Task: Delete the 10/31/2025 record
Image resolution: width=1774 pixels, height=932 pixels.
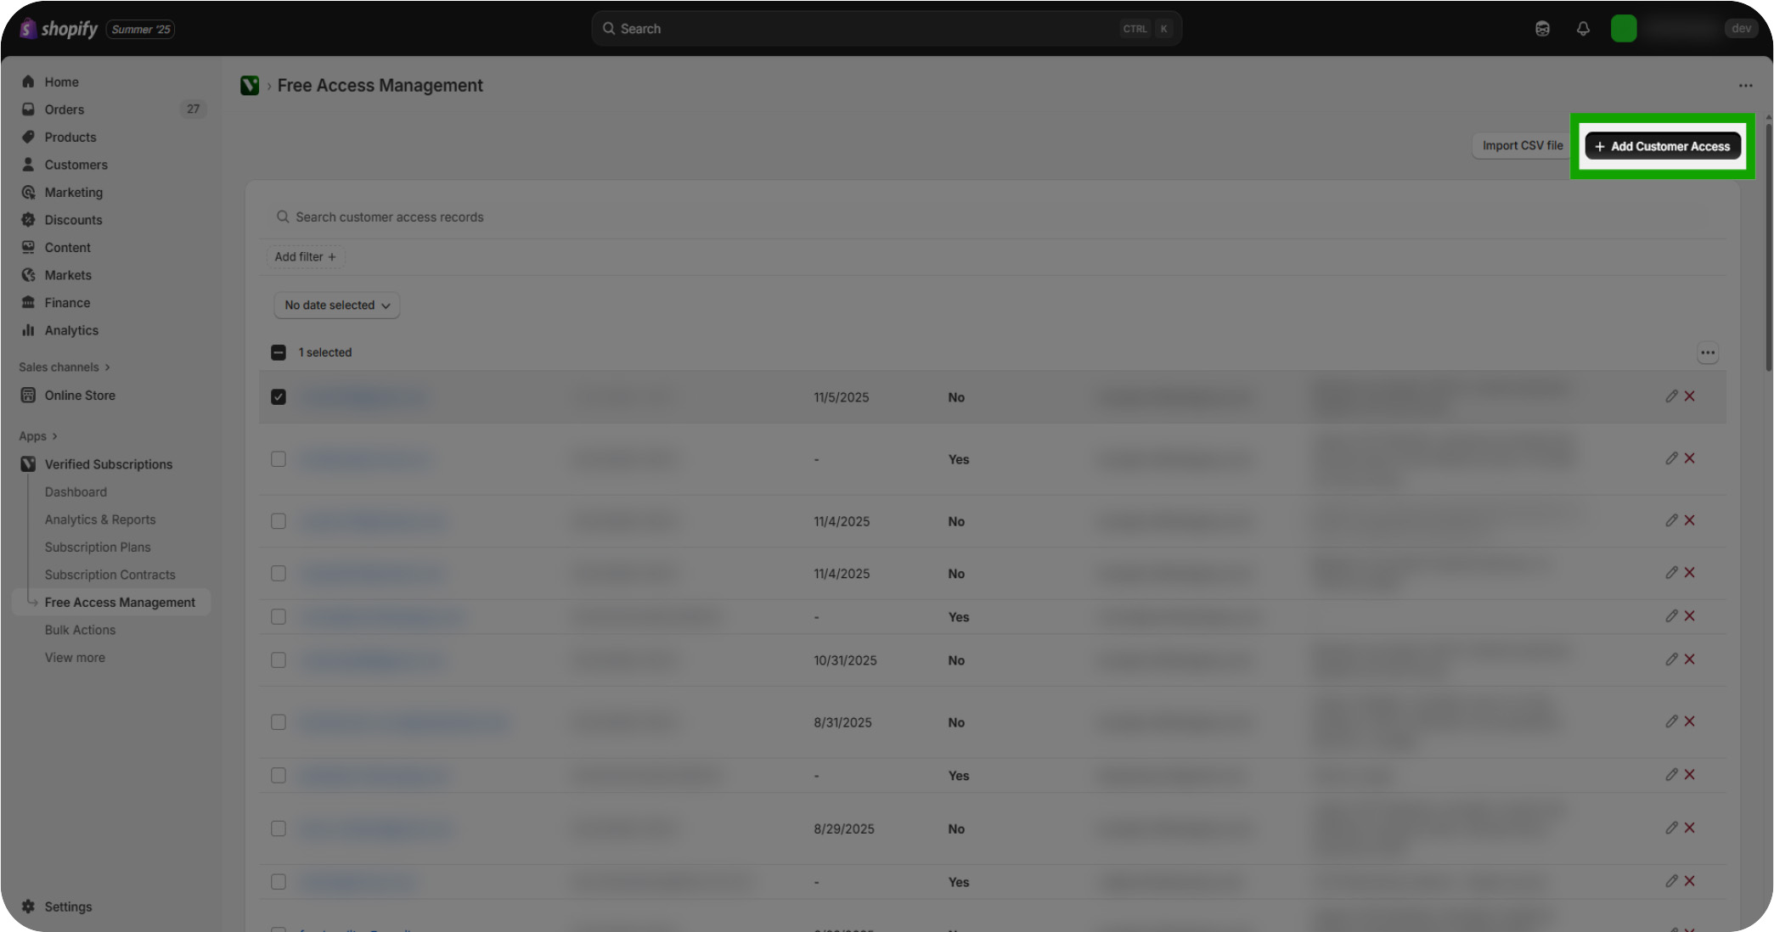Action: [1689, 660]
